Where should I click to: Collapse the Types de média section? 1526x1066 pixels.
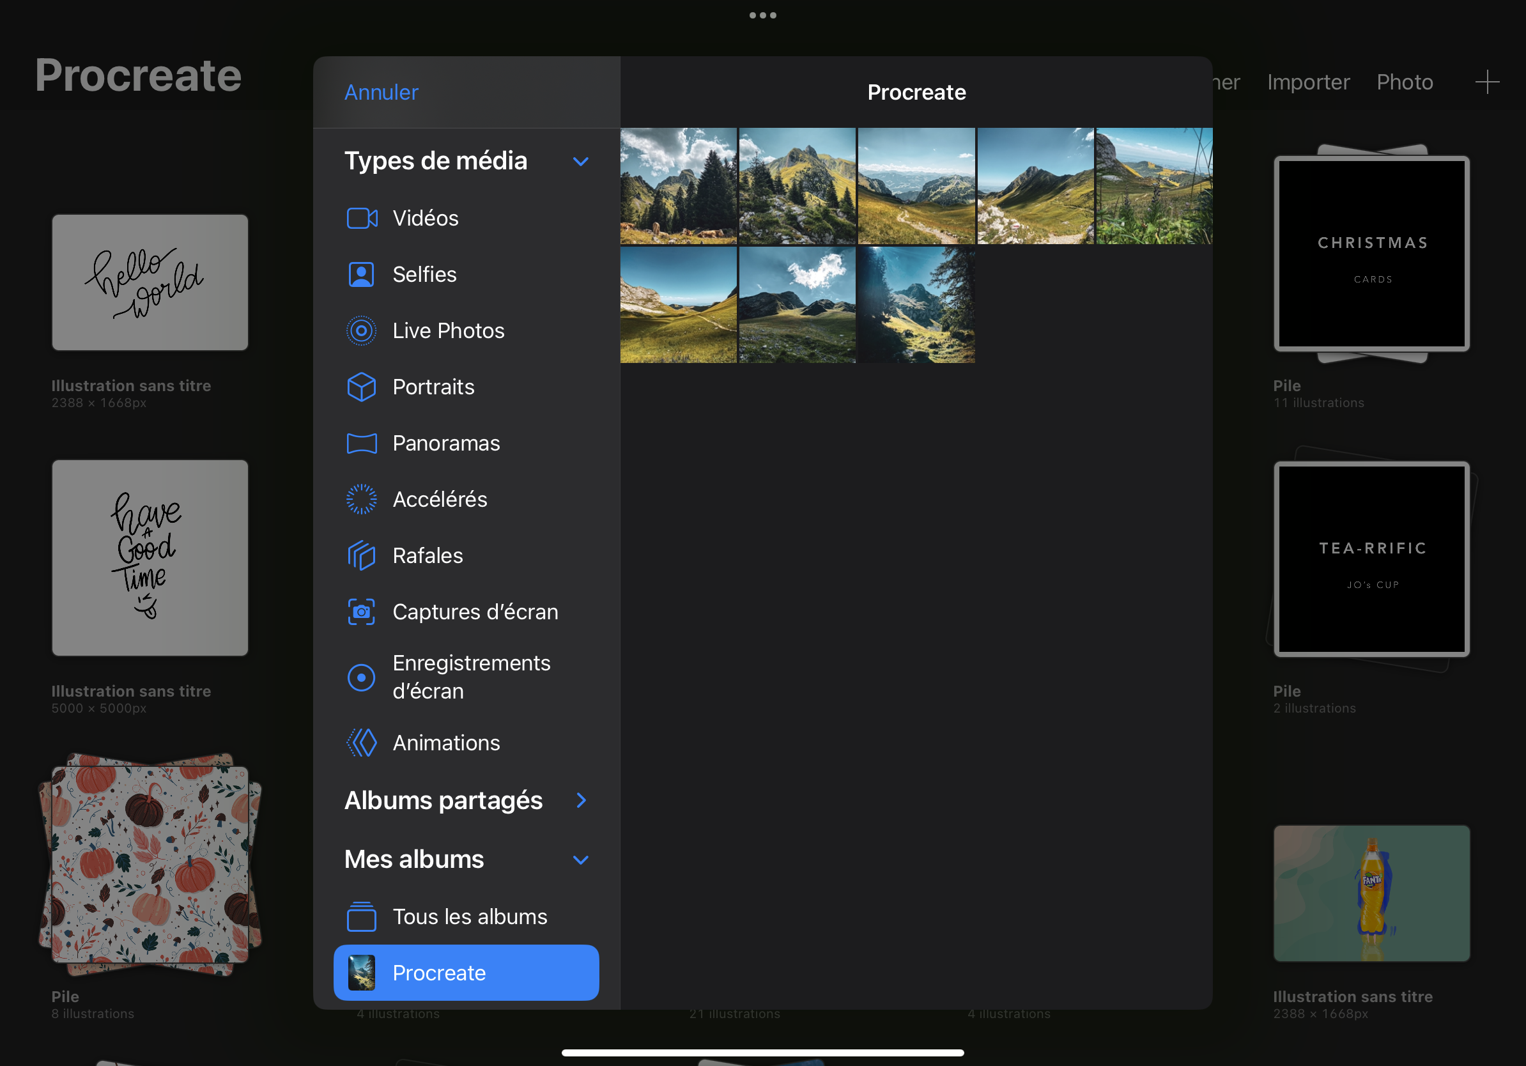(580, 162)
